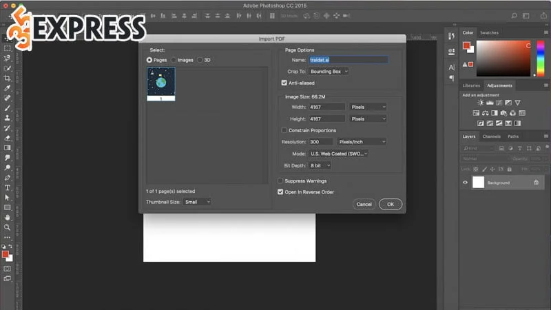This screenshot has width=551, height=310.
Task: Select the Pages radio button
Action: (149, 60)
